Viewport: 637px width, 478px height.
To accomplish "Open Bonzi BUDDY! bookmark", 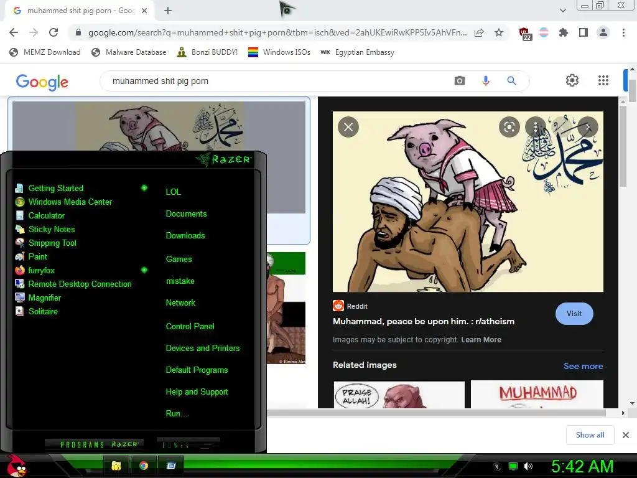I will [207, 52].
